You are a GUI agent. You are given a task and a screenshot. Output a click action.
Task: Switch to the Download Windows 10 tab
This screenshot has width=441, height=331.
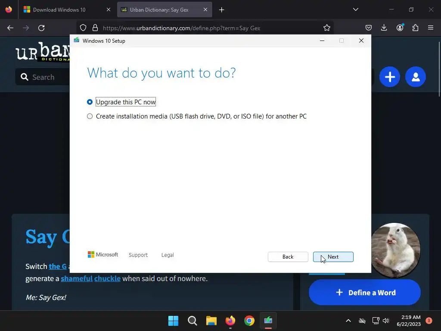tap(59, 9)
